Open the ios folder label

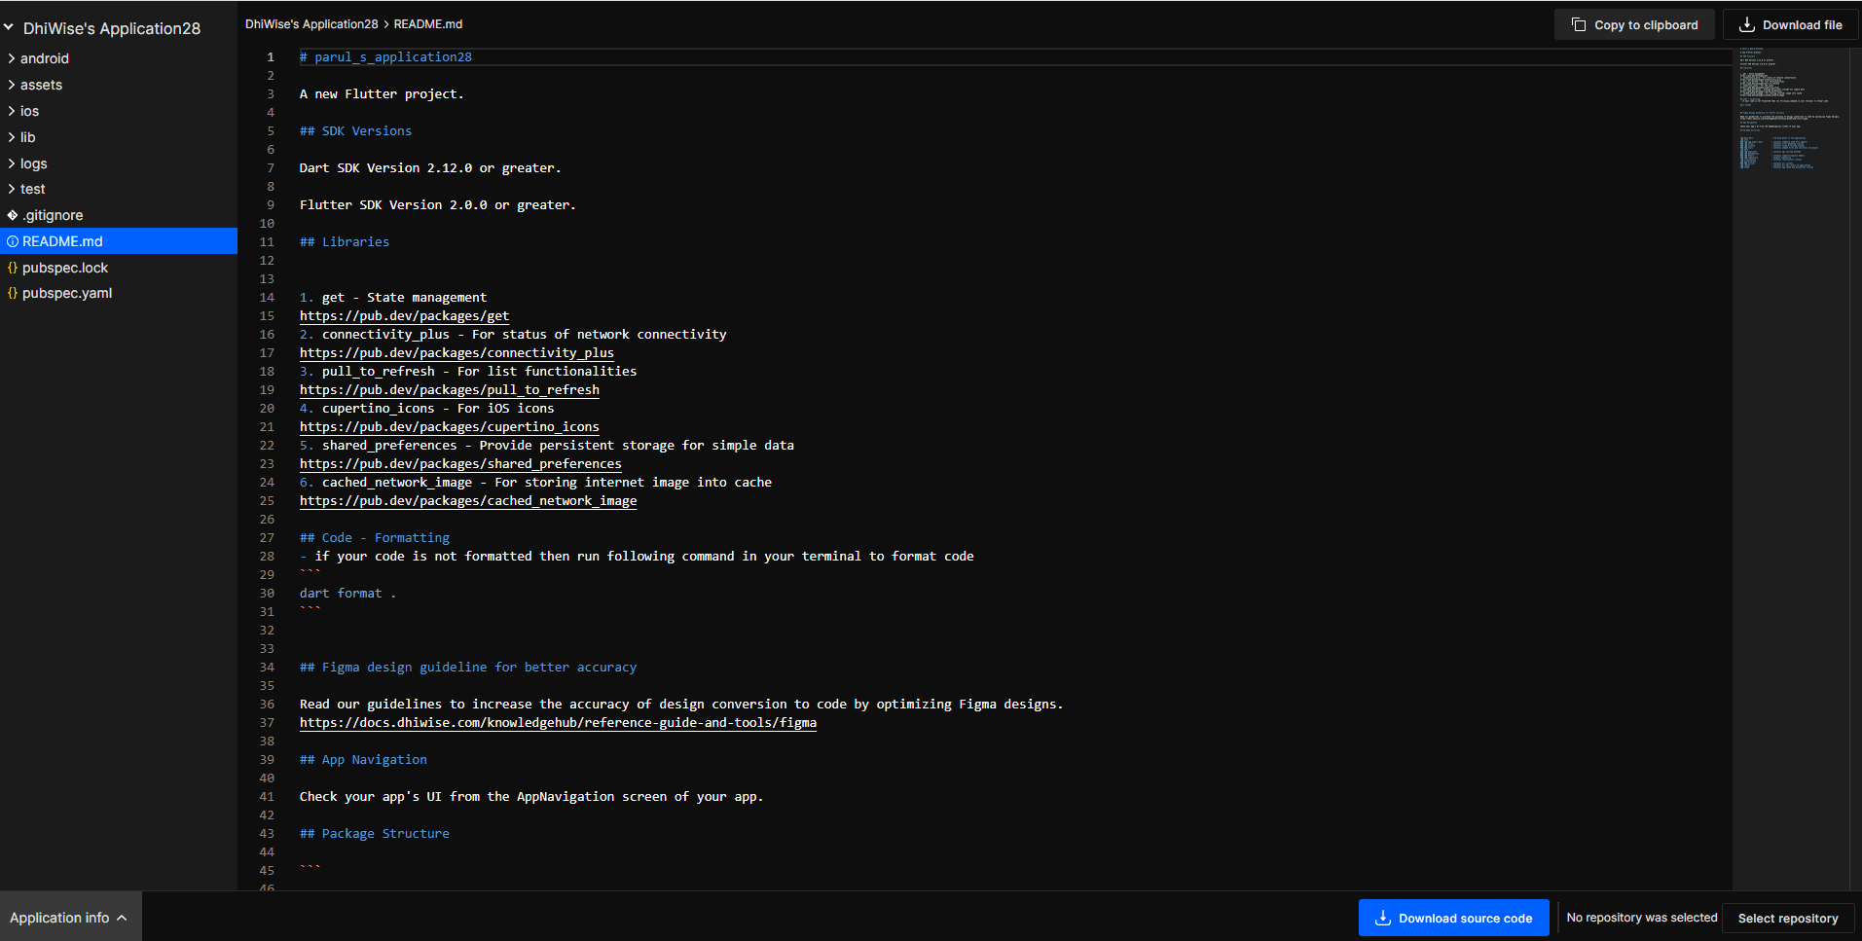pos(30,111)
